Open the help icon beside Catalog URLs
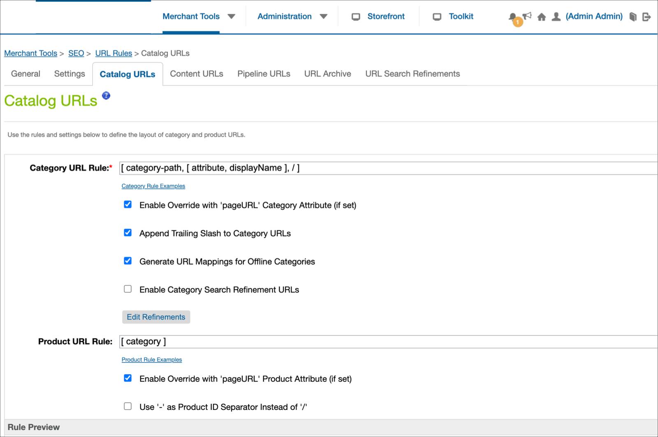658x437 pixels. coord(106,96)
